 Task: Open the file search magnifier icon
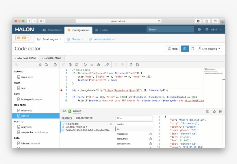[47, 65]
